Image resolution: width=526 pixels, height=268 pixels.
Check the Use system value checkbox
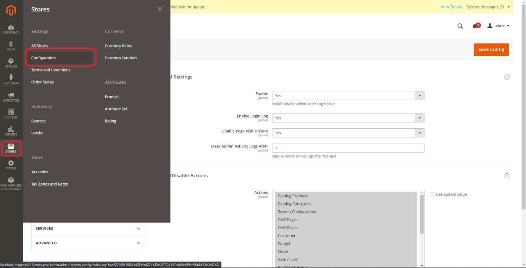[432, 195]
